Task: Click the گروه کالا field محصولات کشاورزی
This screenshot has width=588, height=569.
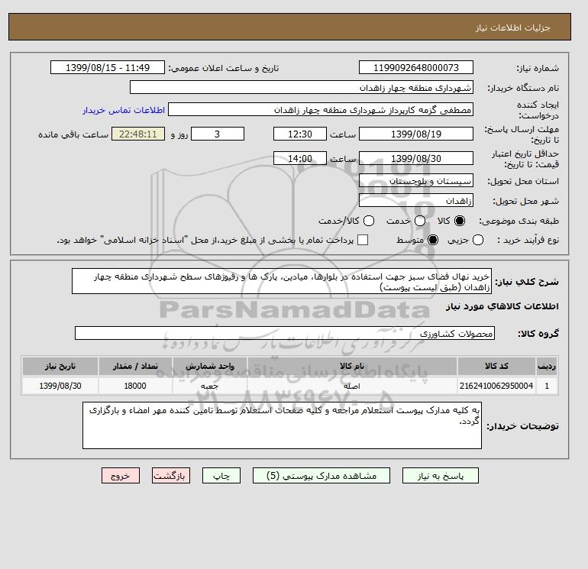Action: click(x=285, y=333)
